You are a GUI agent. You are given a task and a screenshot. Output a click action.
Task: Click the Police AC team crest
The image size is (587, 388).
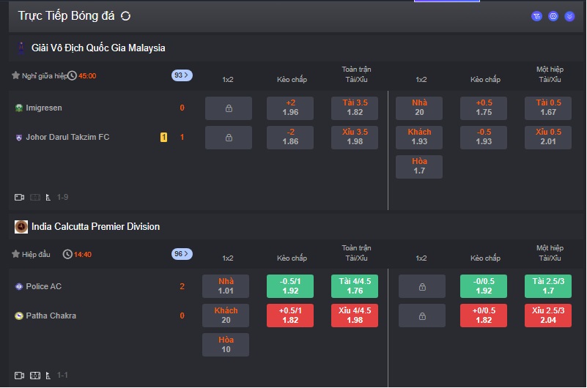[19, 286]
